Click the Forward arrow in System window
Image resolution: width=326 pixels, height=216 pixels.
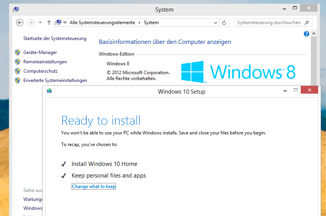[x=31, y=23]
